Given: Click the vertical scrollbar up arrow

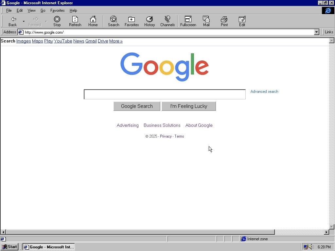Looking at the screenshot, I should [332, 41].
